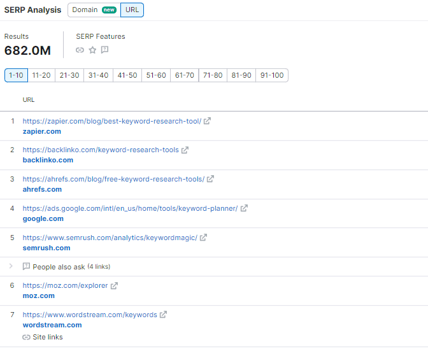Open the moz.com/explorer URL

[65, 286]
